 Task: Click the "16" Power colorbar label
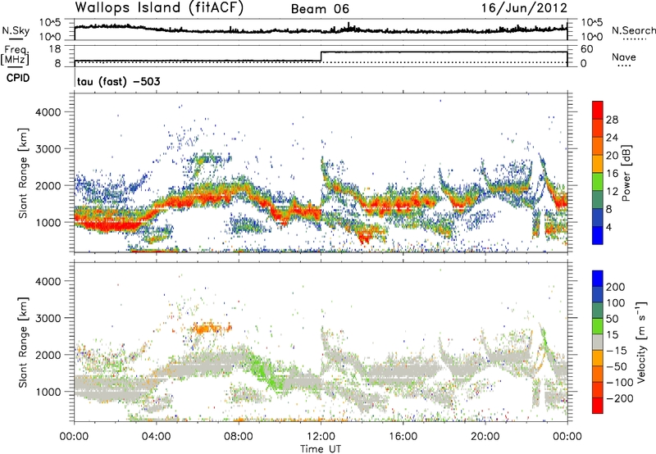point(612,174)
